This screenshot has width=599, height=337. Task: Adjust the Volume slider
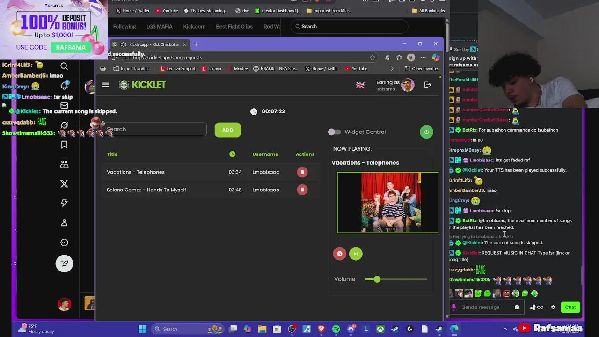pyautogui.click(x=396, y=279)
